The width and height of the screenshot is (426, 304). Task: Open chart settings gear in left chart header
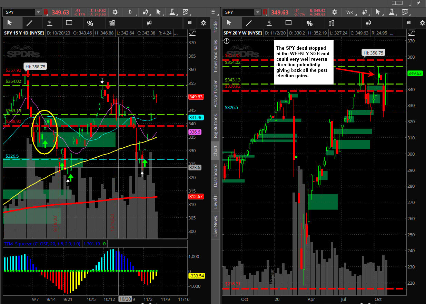pyautogui.click(x=115, y=12)
